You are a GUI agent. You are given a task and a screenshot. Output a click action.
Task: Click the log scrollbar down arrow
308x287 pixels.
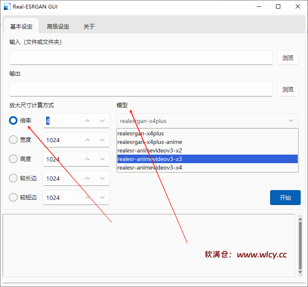(300, 272)
